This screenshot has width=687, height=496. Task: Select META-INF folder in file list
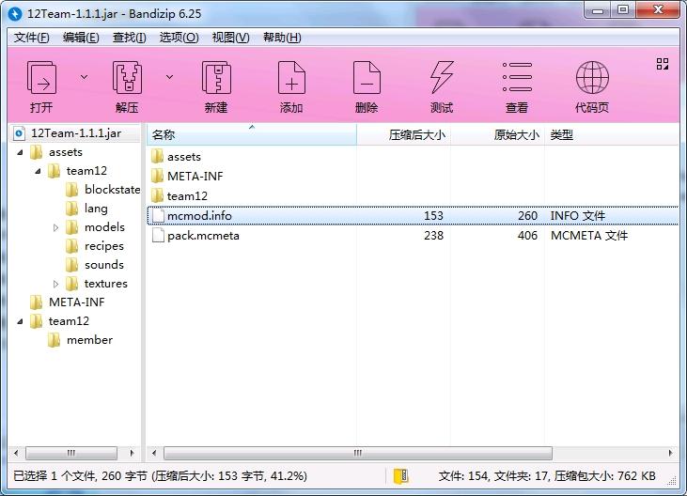[195, 177]
